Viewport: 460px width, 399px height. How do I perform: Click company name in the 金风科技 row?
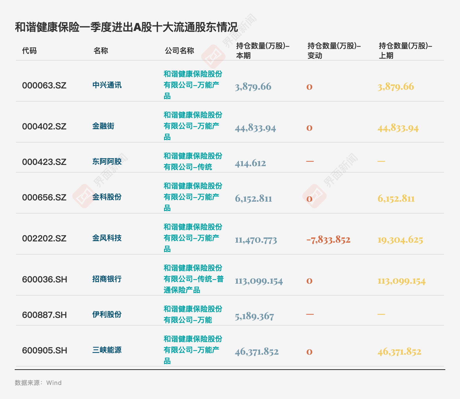pyautogui.click(x=193, y=238)
